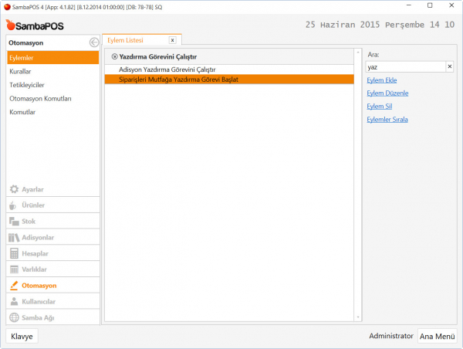Screen dimensions: 463x349
Task: Select the Stok boxes icon
Action: pyautogui.click(x=14, y=222)
